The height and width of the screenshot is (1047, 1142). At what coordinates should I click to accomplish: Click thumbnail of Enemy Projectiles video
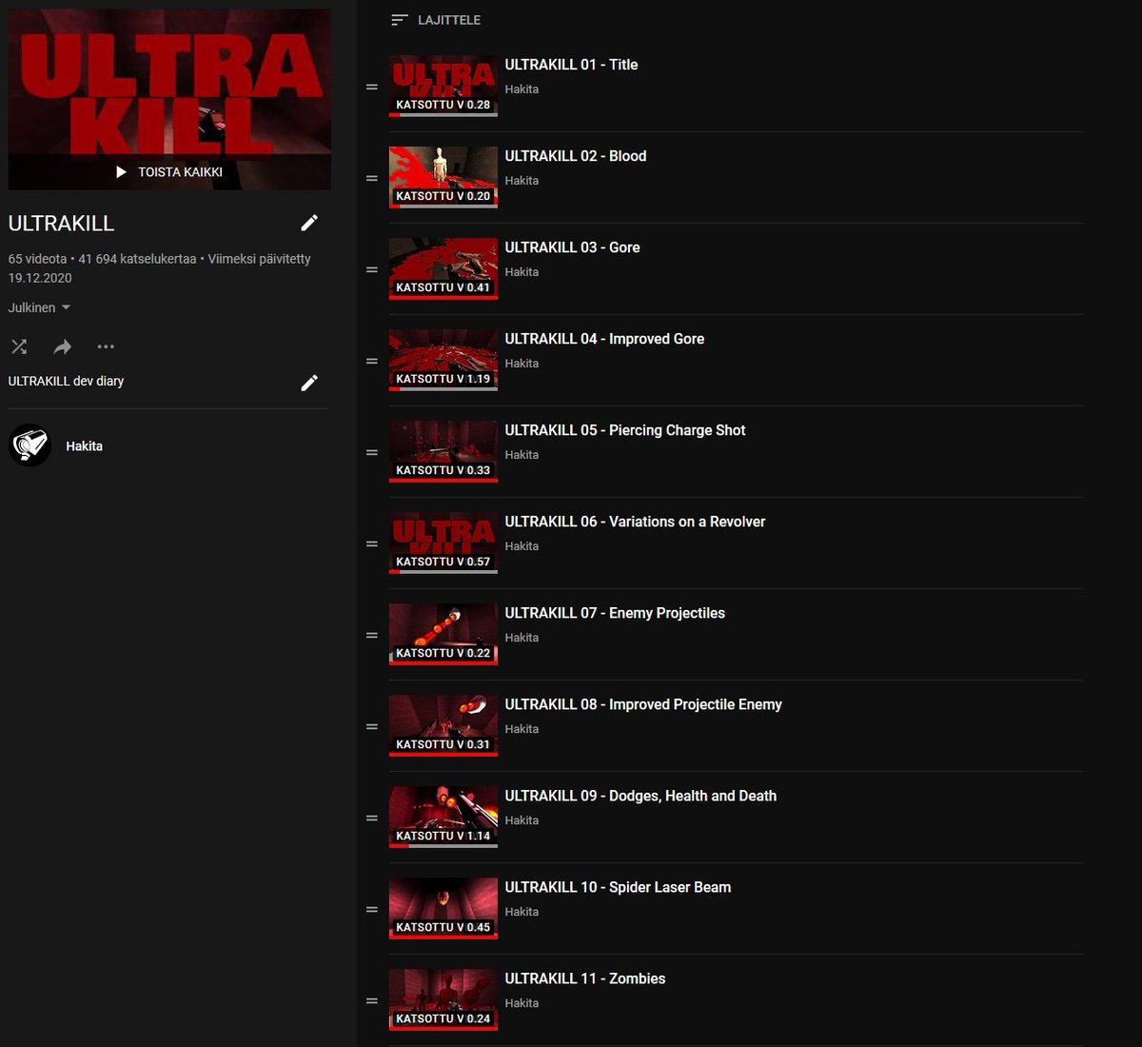pyautogui.click(x=443, y=634)
